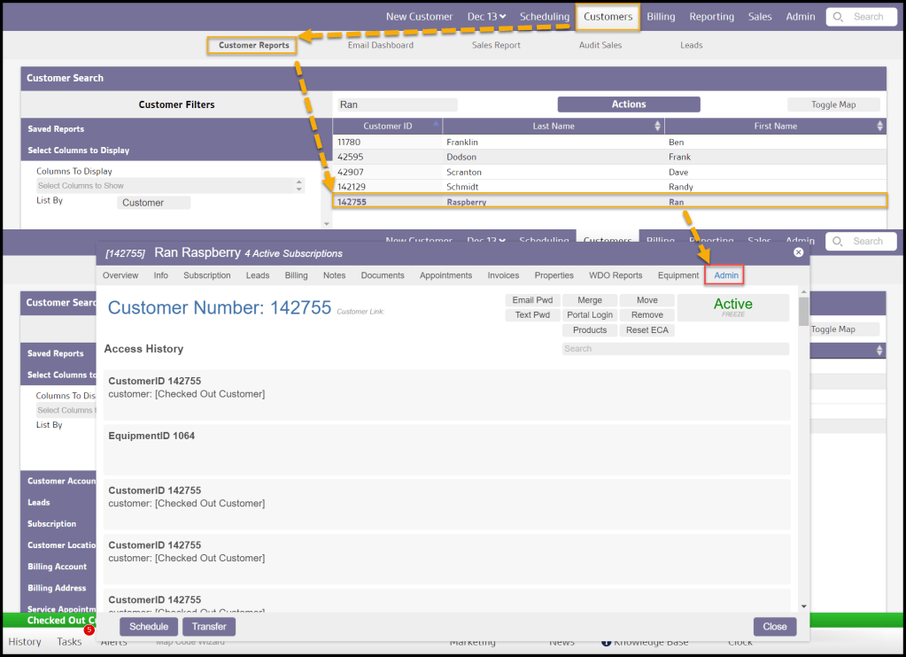Click the Knowledge Base info icon
The height and width of the screenshot is (657, 906).
click(x=607, y=642)
